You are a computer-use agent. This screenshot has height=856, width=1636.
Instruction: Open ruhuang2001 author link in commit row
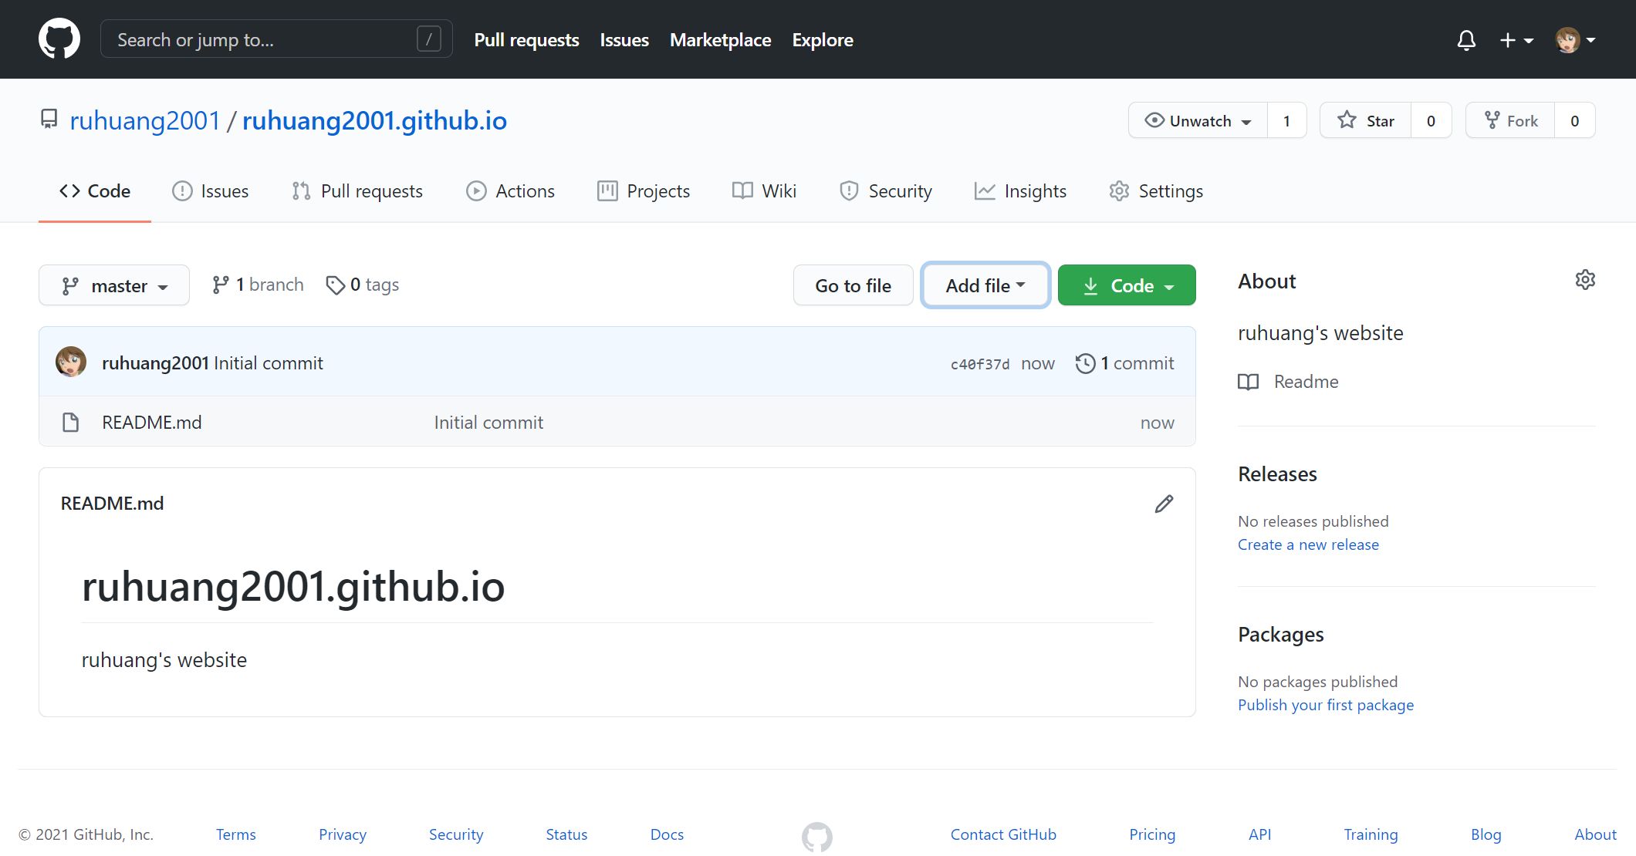pyautogui.click(x=155, y=363)
